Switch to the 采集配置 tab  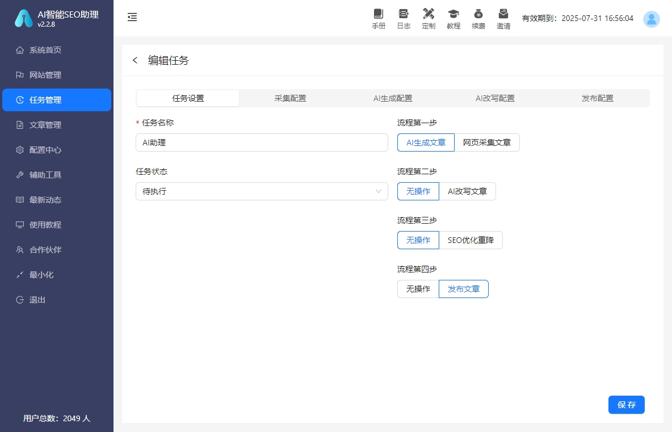[x=290, y=98]
